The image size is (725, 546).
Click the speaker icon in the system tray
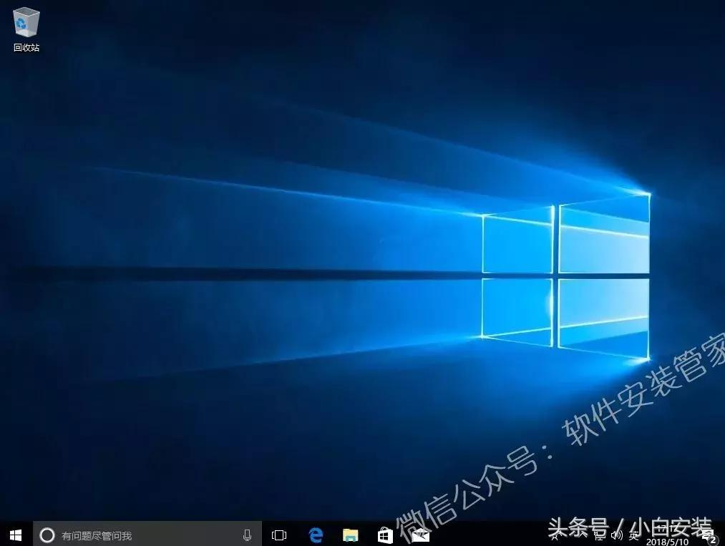(x=616, y=535)
